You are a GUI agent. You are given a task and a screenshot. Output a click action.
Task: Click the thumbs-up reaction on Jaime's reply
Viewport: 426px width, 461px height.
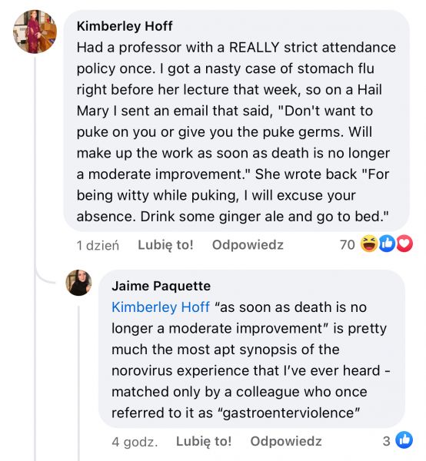404,440
